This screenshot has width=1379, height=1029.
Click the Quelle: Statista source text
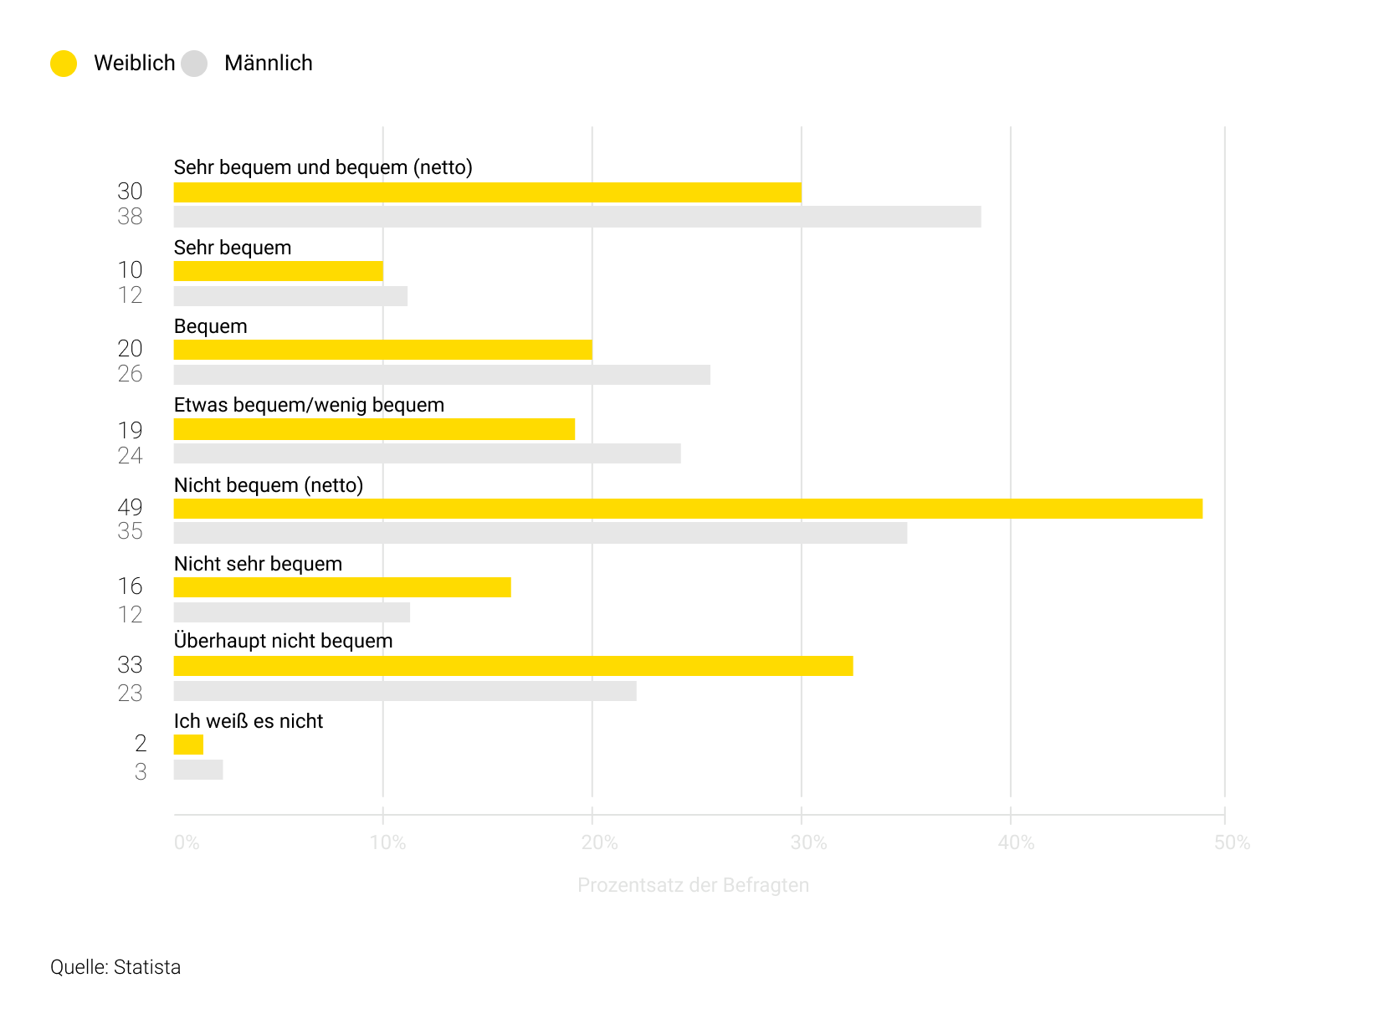coord(115,967)
